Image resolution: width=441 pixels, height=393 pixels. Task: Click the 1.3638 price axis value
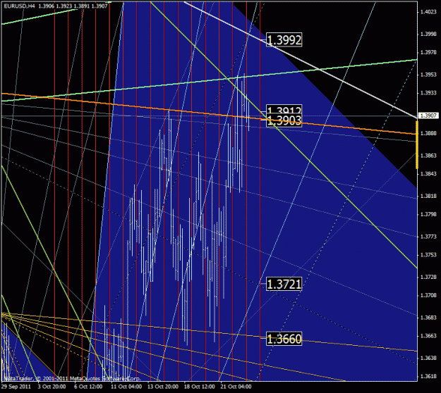coord(428,358)
